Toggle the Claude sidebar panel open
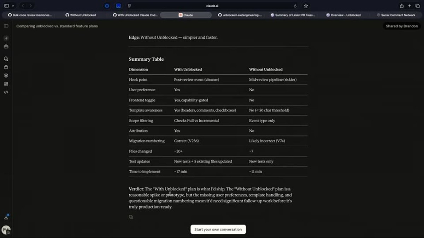Image resolution: width=424 pixels, height=238 pixels. (6, 26)
